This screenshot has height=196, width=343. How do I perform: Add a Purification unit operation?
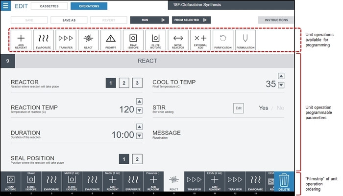click(223, 40)
